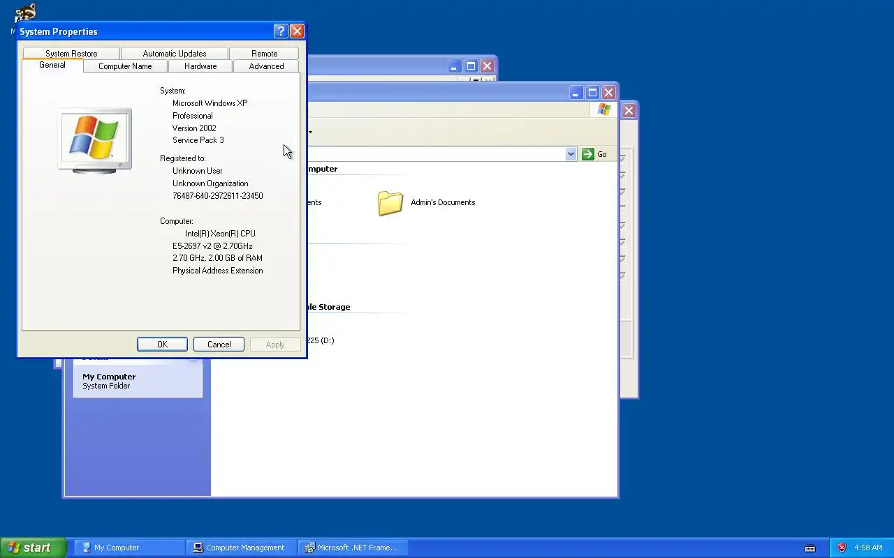Click the 4:58 AM taskbar clock
This screenshot has height=558, width=894.
click(868, 548)
